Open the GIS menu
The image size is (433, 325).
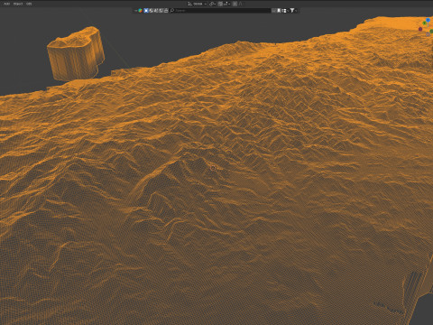point(29,4)
